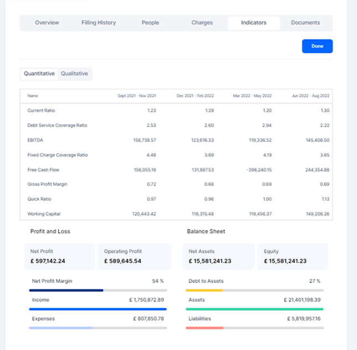Open the Documents tab
357x350 pixels.
pos(306,23)
